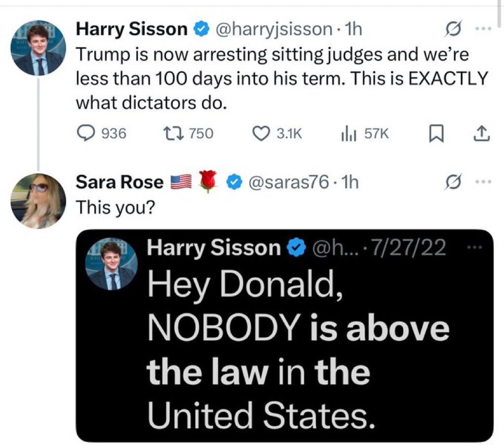Open Harry Sisson's name in top tweet
The width and height of the screenshot is (504, 447).
point(131,30)
